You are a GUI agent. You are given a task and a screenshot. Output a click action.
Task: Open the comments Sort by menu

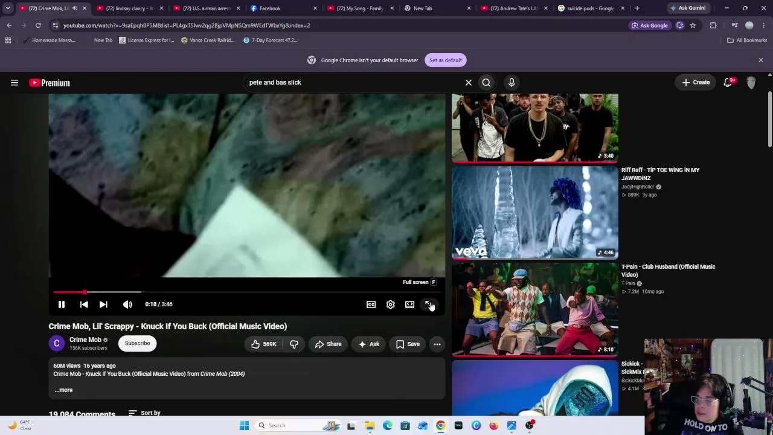[x=144, y=413]
